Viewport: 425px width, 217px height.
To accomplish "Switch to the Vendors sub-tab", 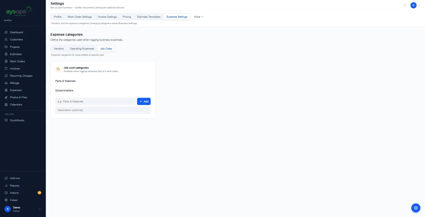I will tap(59, 49).
